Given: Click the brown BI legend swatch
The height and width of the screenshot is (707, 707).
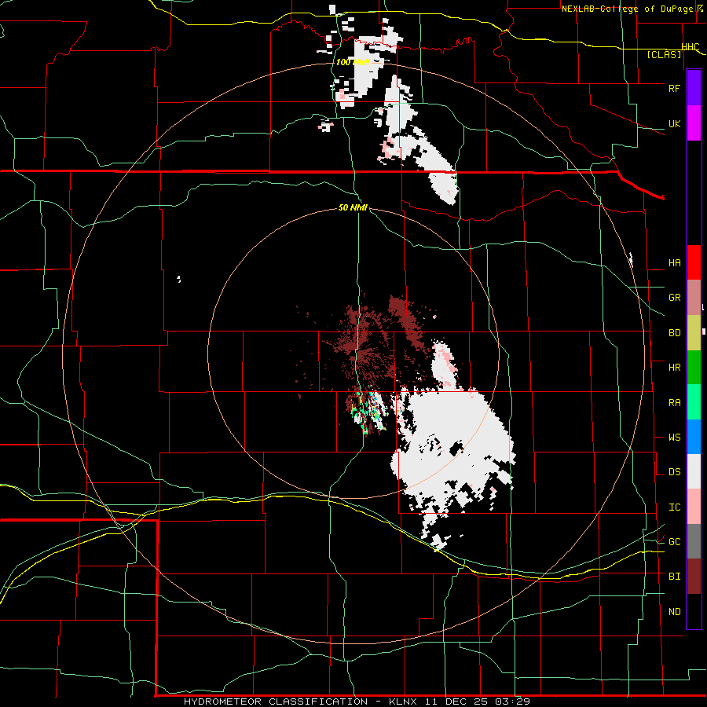Looking at the screenshot, I should (x=694, y=577).
